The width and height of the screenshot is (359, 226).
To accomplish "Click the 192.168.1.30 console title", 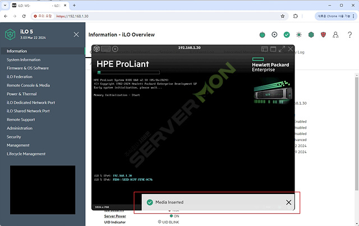I will point(190,48).
